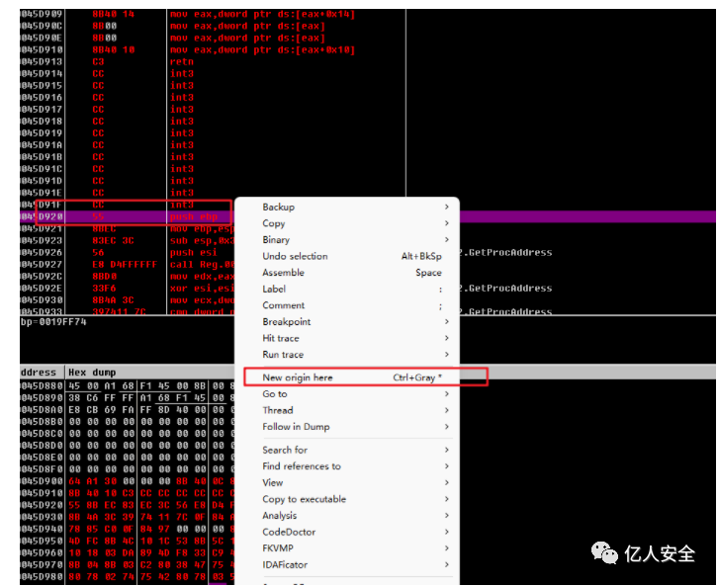The image size is (719, 586).
Task: Expand the arrow beside Search for
Action: [x=447, y=450]
